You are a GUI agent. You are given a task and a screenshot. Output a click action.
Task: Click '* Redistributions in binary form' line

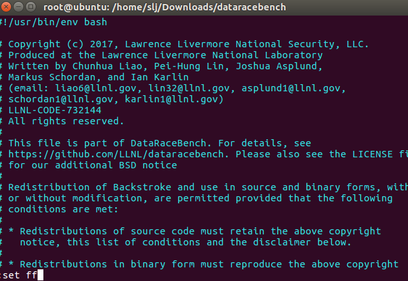(199, 264)
